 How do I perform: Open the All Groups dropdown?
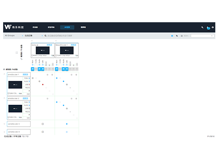14,36
